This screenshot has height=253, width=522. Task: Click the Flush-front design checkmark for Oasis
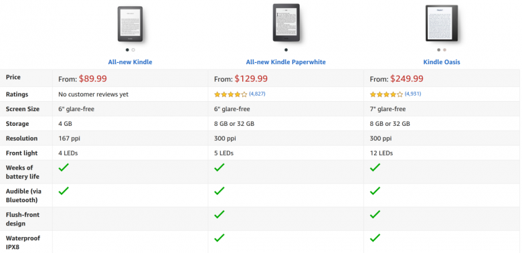(x=375, y=214)
